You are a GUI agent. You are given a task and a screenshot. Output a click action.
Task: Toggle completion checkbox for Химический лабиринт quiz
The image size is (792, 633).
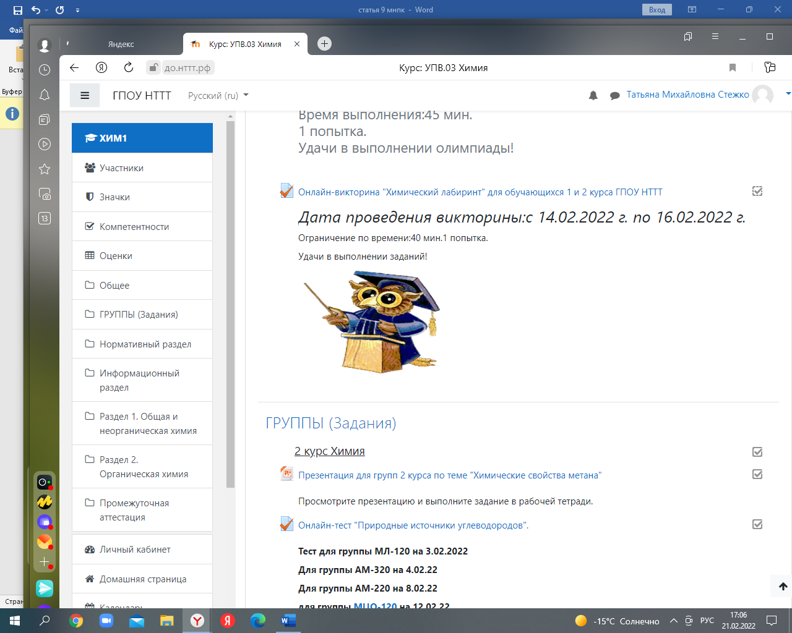(x=757, y=192)
